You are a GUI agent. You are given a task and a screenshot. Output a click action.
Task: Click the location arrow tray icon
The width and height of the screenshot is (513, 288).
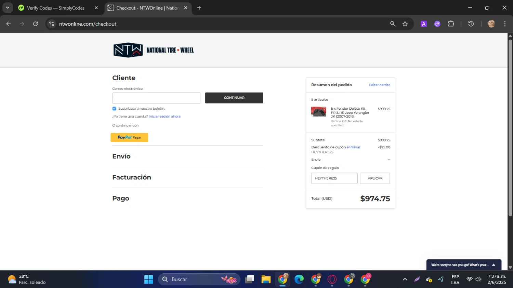pyautogui.click(x=441, y=279)
